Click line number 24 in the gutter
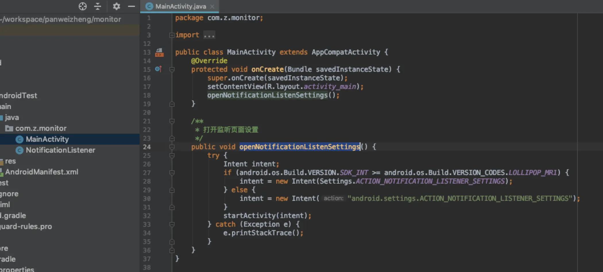Image resolution: width=603 pixels, height=272 pixels. (147, 147)
